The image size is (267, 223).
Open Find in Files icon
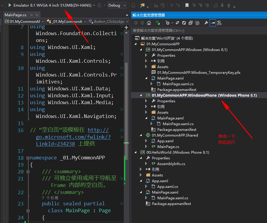142,5
